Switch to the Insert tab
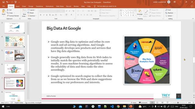Viewport: 195px width, 109px height. [x=18, y=6]
